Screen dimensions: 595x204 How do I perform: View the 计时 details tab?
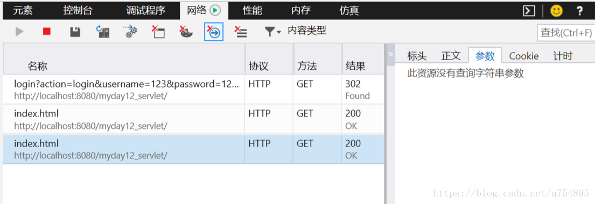tap(563, 56)
